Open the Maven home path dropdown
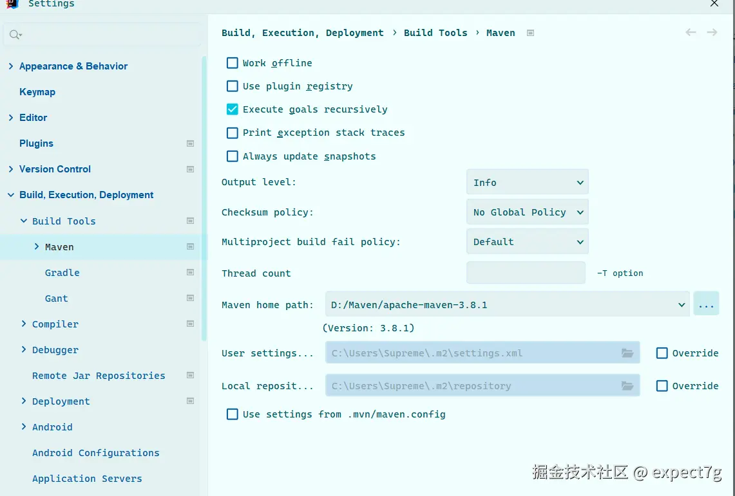The image size is (735, 496). point(507,305)
